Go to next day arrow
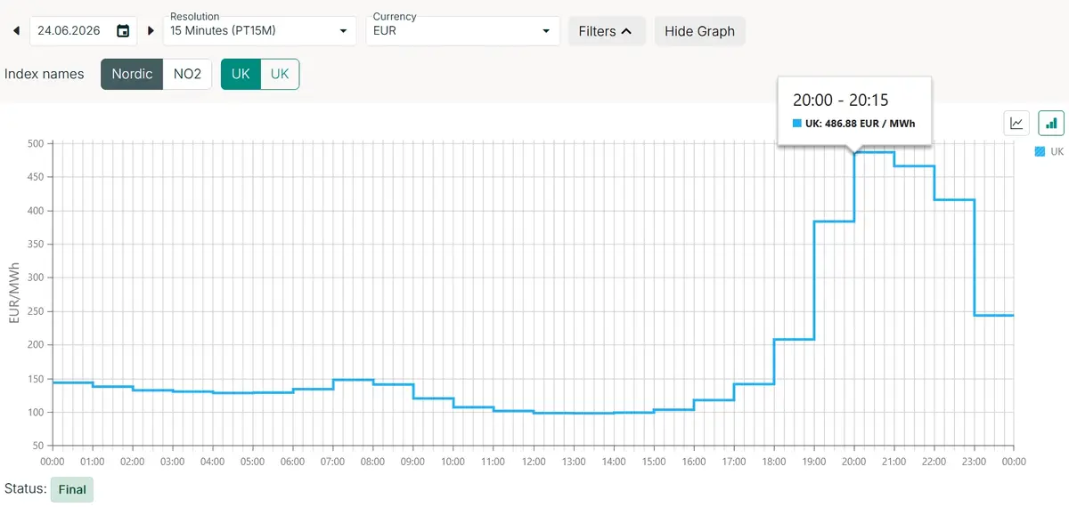Screen dimensions: 1069x507 pyautogui.click(x=151, y=31)
